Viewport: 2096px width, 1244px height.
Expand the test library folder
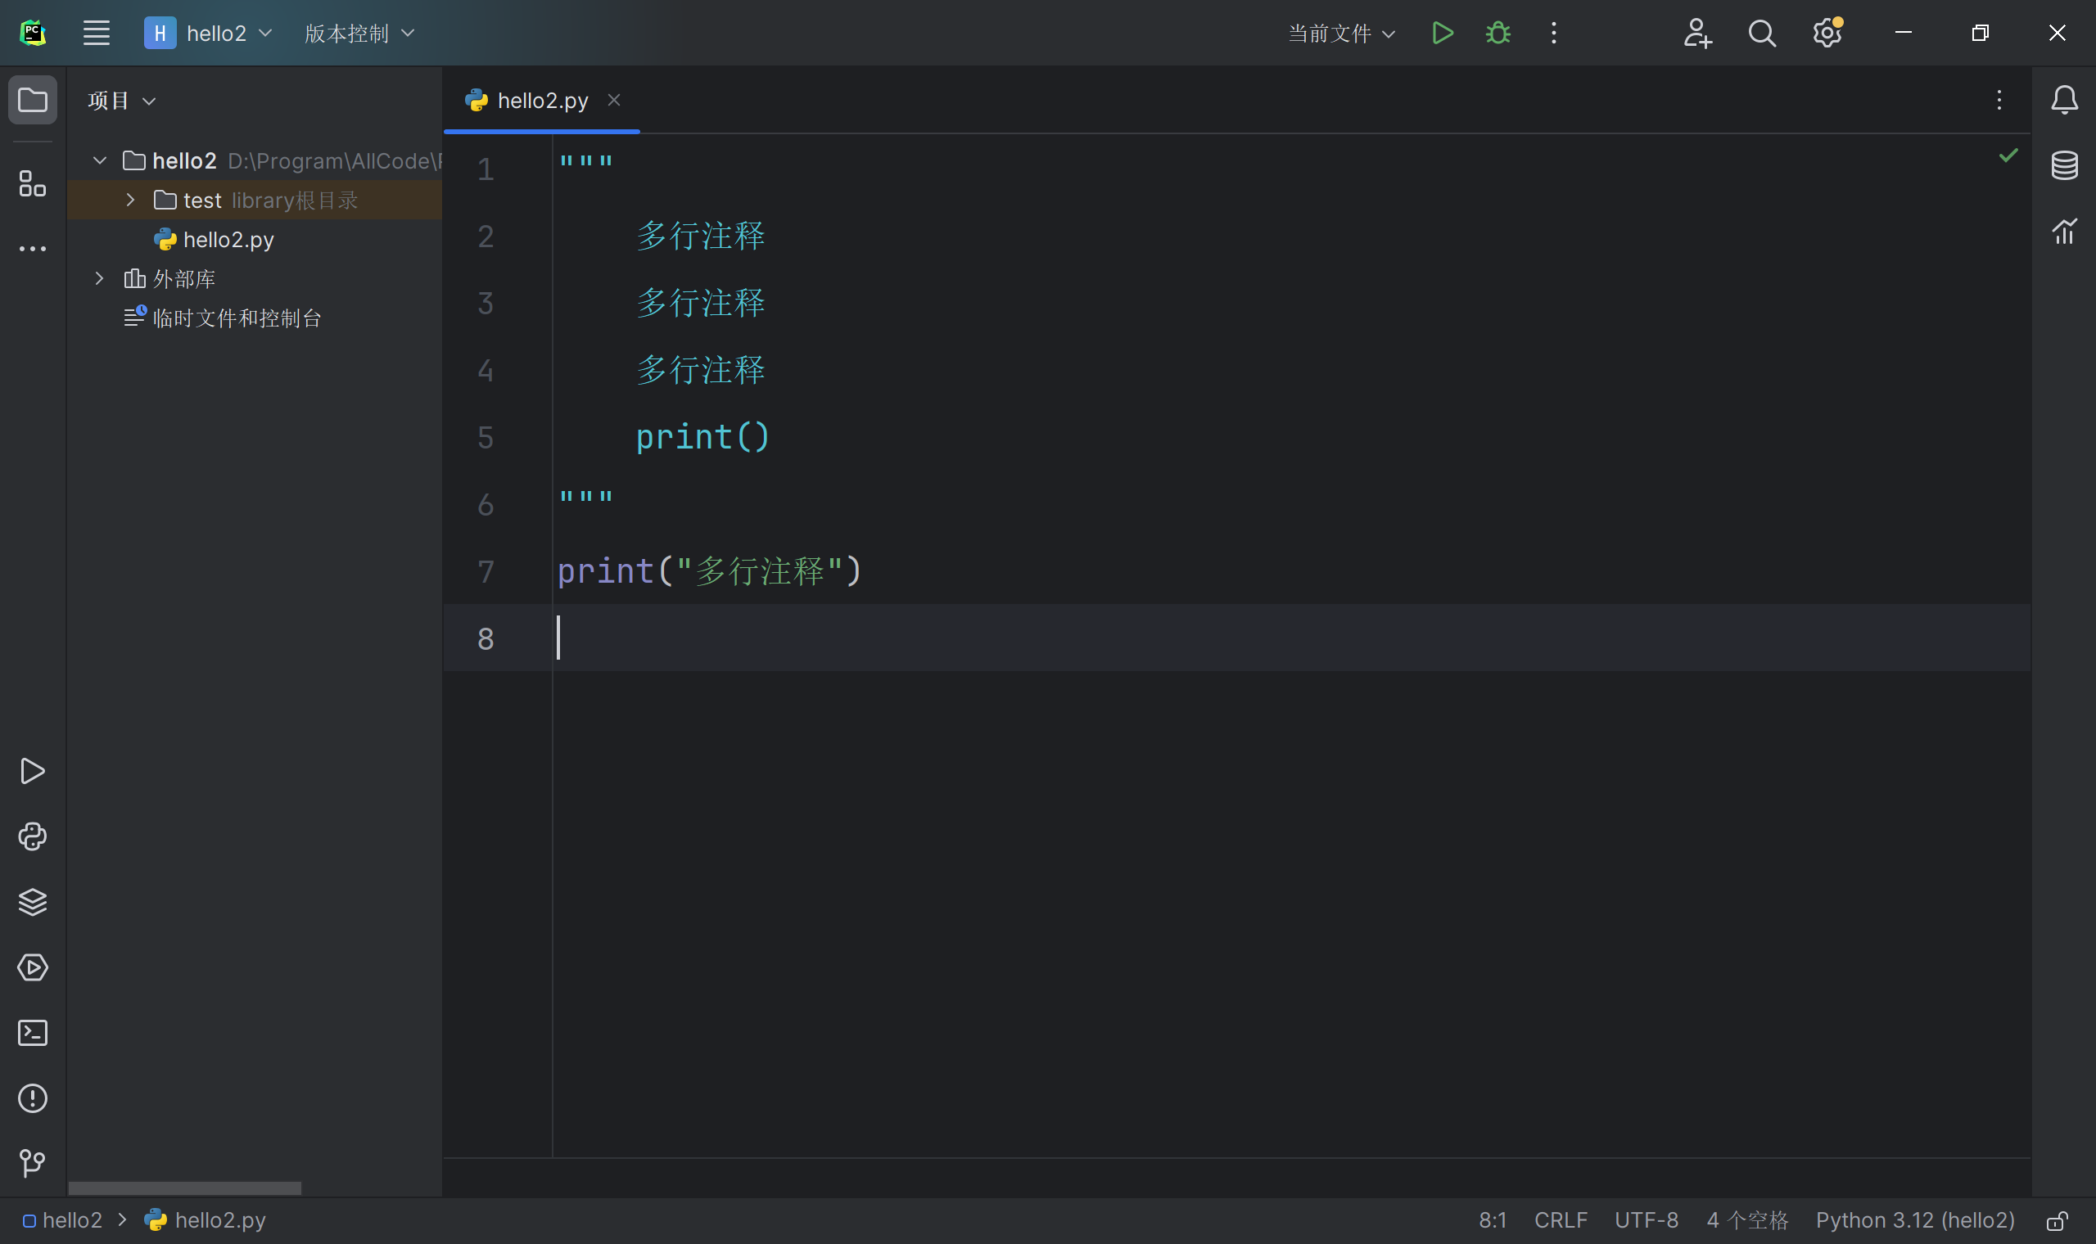131,200
